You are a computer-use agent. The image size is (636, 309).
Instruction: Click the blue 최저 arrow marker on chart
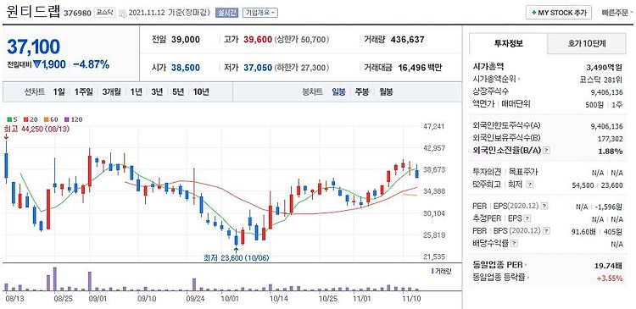point(236,250)
